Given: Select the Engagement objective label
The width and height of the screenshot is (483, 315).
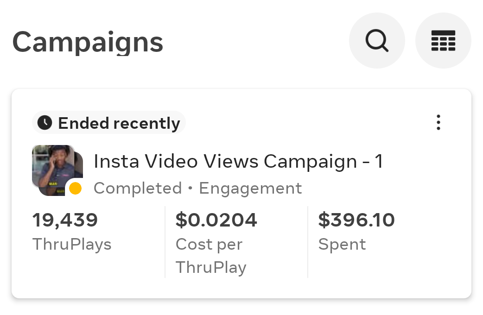Looking at the screenshot, I should pos(250,188).
